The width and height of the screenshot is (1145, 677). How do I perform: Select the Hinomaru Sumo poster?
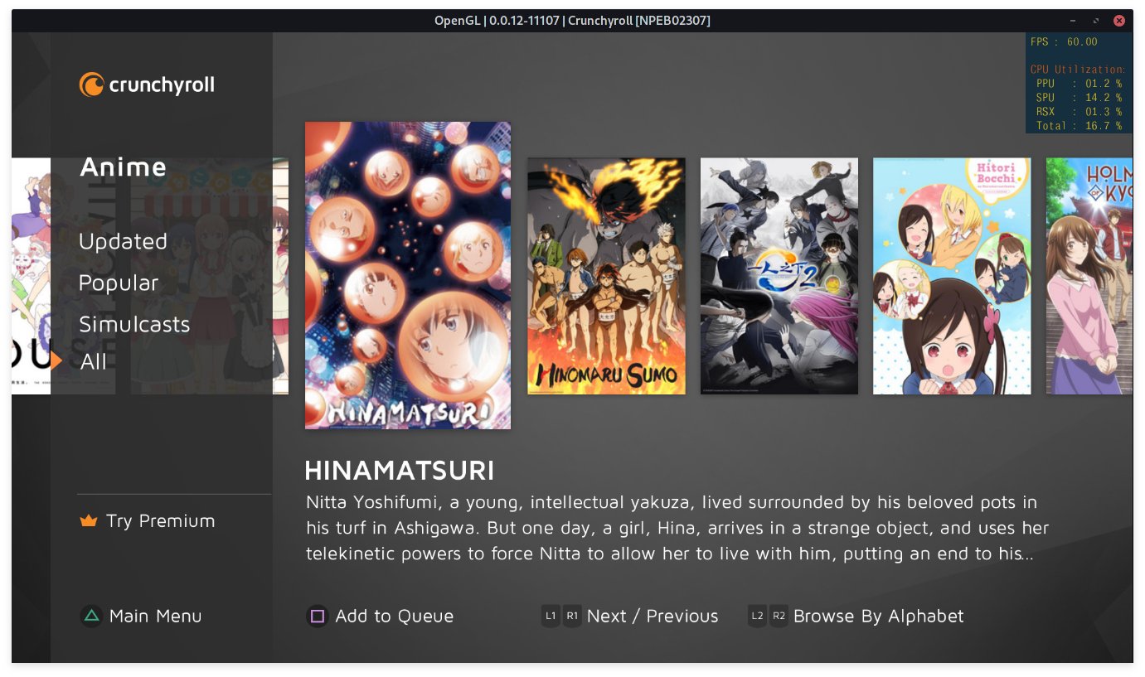click(x=606, y=276)
